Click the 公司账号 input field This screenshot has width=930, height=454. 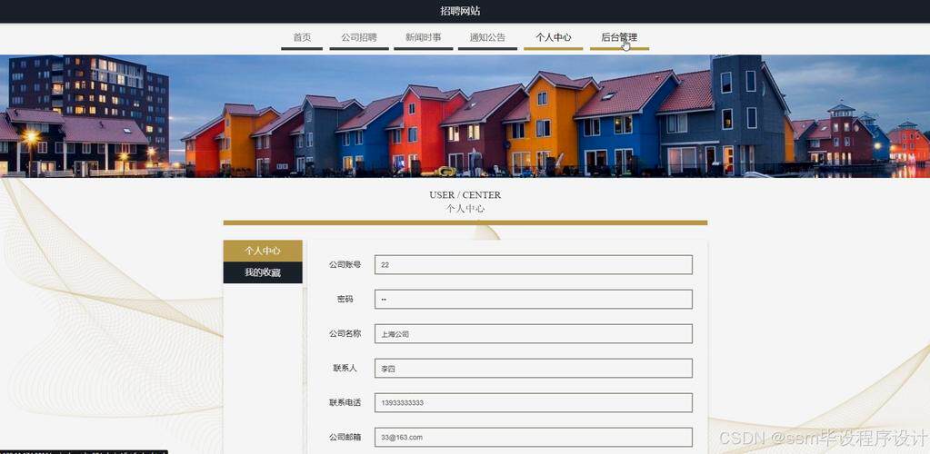[x=534, y=265]
